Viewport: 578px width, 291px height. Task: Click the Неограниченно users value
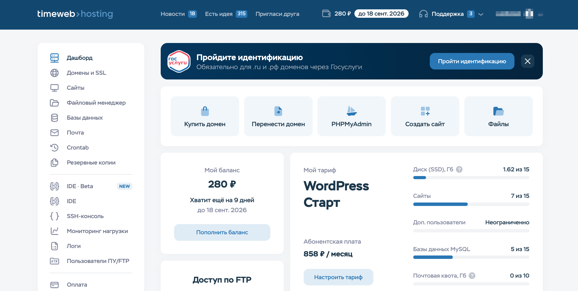click(x=507, y=222)
